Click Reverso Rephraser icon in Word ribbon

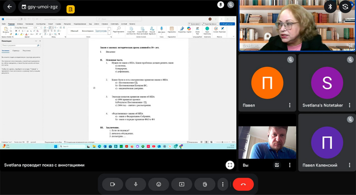[222, 30]
